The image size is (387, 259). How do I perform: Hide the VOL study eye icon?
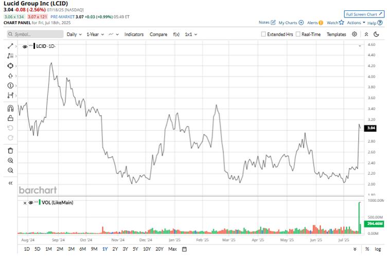pos(30,203)
